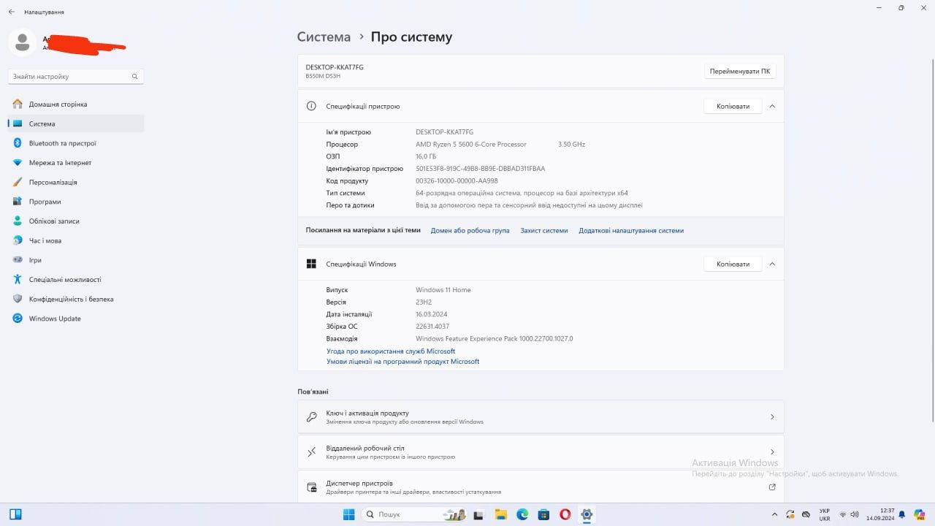Select Система in the sidebar
This screenshot has height=526, width=935.
point(76,123)
